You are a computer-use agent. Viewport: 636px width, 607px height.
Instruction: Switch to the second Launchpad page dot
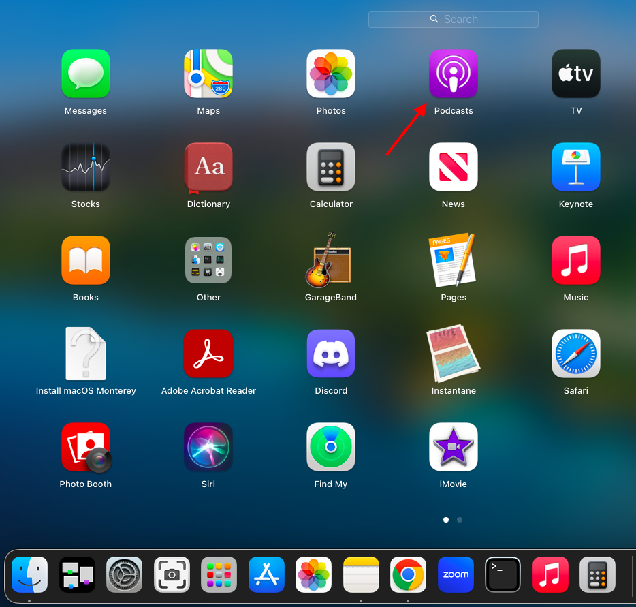pyautogui.click(x=460, y=520)
